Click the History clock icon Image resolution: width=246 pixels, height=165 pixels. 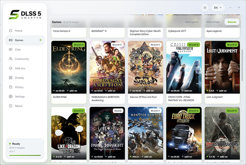(10, 87)
